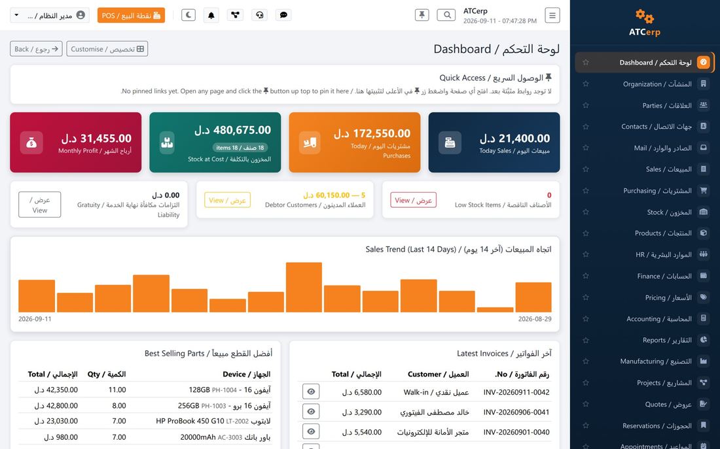Pin this page with pushpin button
Viewport: 720px width, 449px height.
coord(422,15)
